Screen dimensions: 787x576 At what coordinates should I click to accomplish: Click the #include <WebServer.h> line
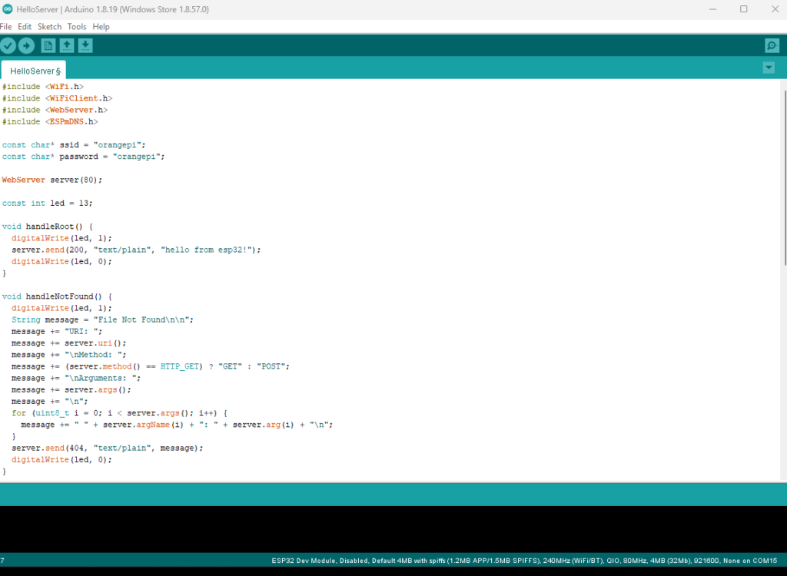tap(55, 110)
